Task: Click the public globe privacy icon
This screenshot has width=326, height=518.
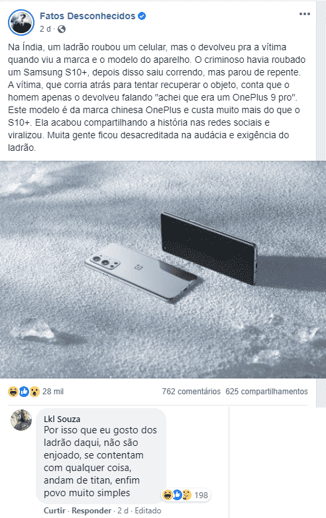Action: click(62, 29)
